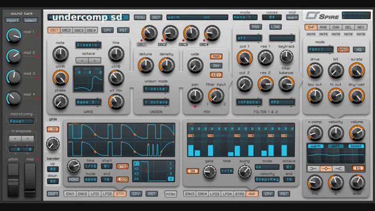Switch to the CHR effect tab
Image resolution: width=375 pixels, height=211 pixels.
click(336, 28)
